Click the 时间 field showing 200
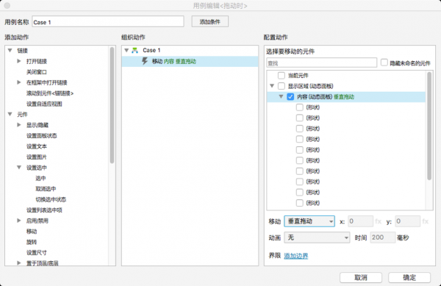Screen dimensions: 441x286 382,237
